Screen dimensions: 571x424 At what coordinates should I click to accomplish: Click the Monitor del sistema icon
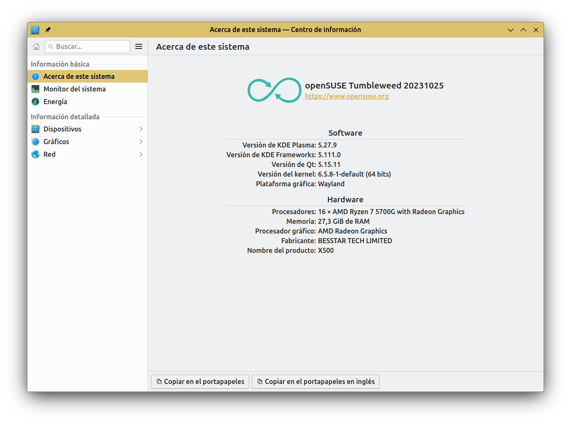click(x=35, y=89)
